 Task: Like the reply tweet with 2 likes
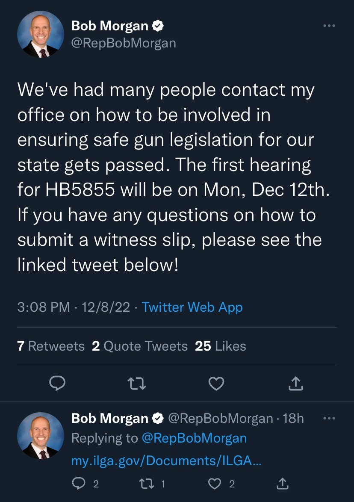click(215, 484)
